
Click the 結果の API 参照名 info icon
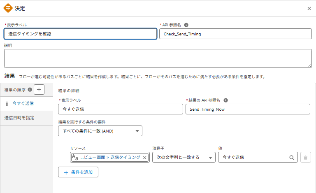[x=225, y=100]
